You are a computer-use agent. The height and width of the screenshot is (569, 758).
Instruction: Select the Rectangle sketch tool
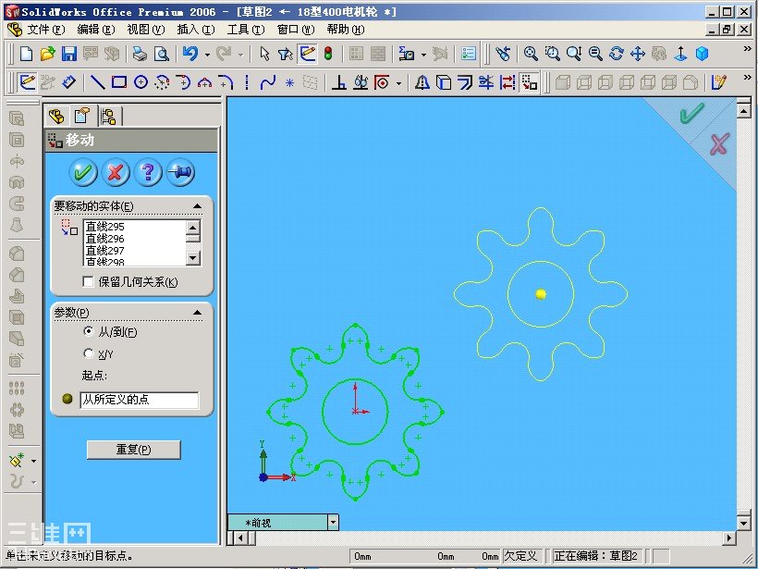(x=119, y=82)
